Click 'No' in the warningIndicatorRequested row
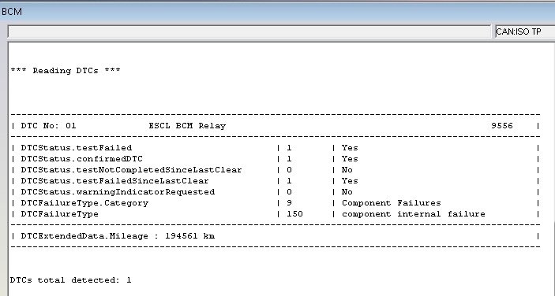Viewport: 555px width, 296px height. coord(347,192)
